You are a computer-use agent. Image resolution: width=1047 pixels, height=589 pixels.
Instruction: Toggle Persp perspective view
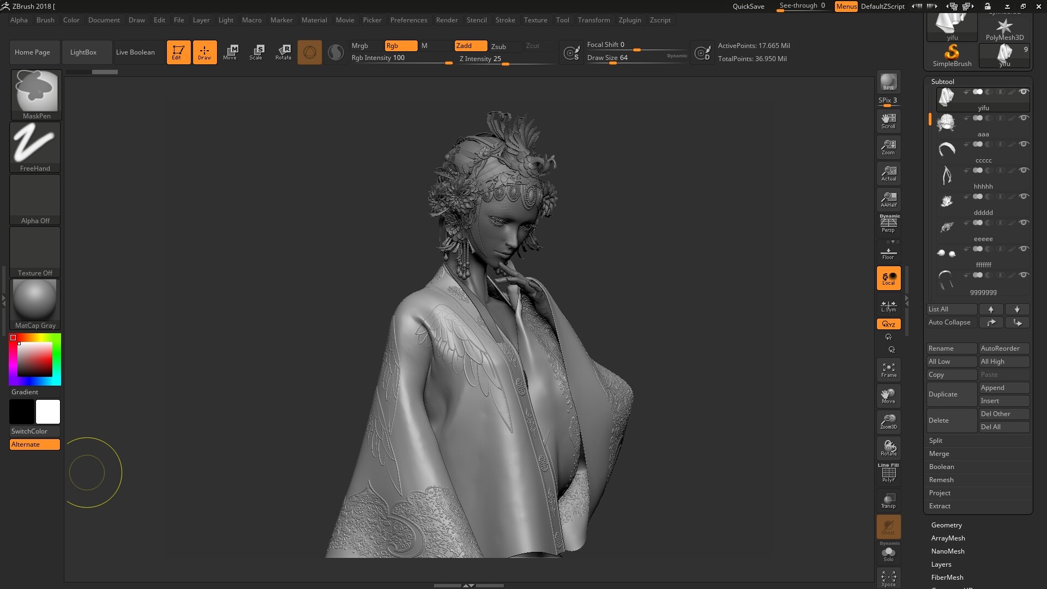pyautogui.click(x=888, y=224)
